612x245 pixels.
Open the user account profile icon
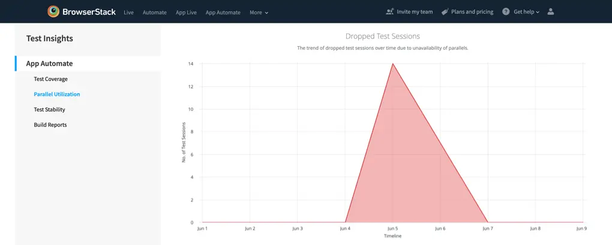[551, 11]
